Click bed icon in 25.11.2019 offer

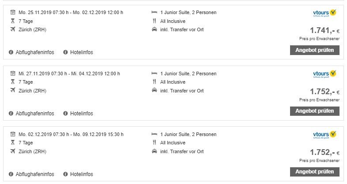point(154,12)
